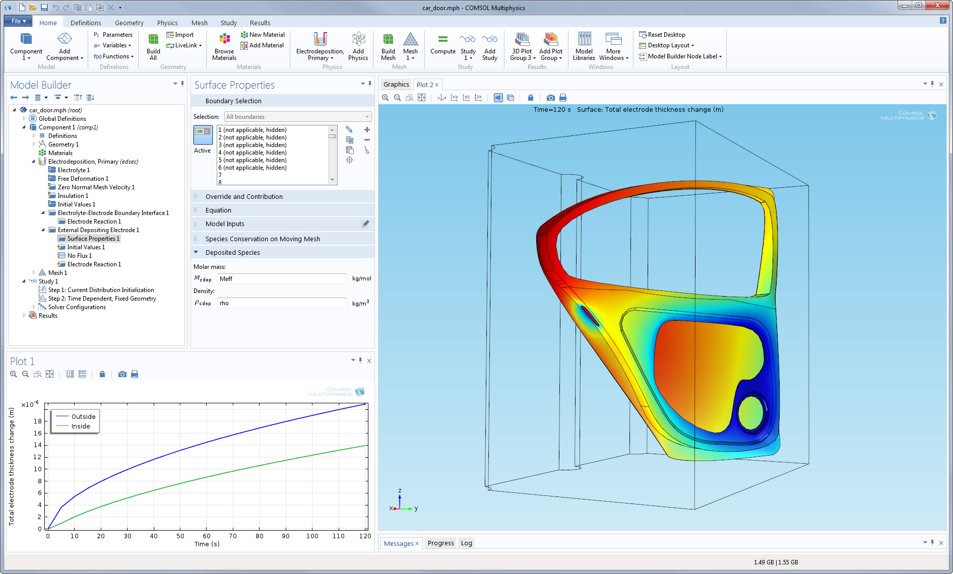Open Model Libraries window
Viewport: 953px width, 574px height.
click(584, 46)
